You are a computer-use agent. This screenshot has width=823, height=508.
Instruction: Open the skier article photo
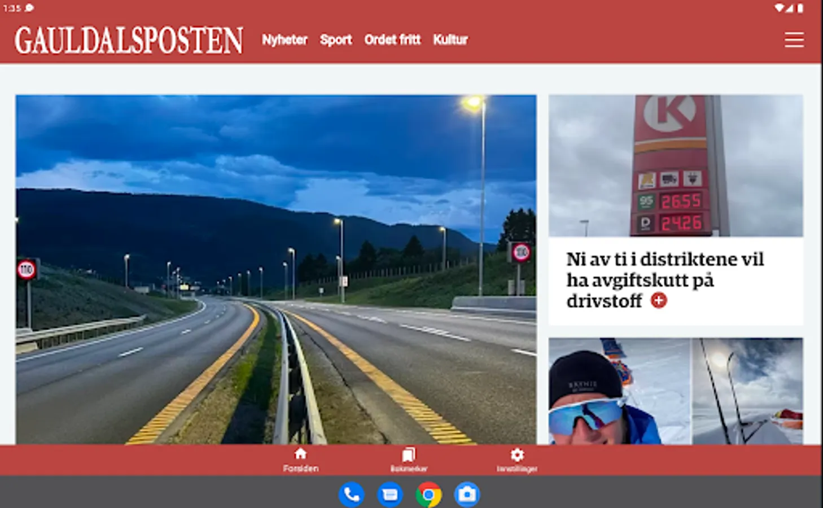[676, 391]
